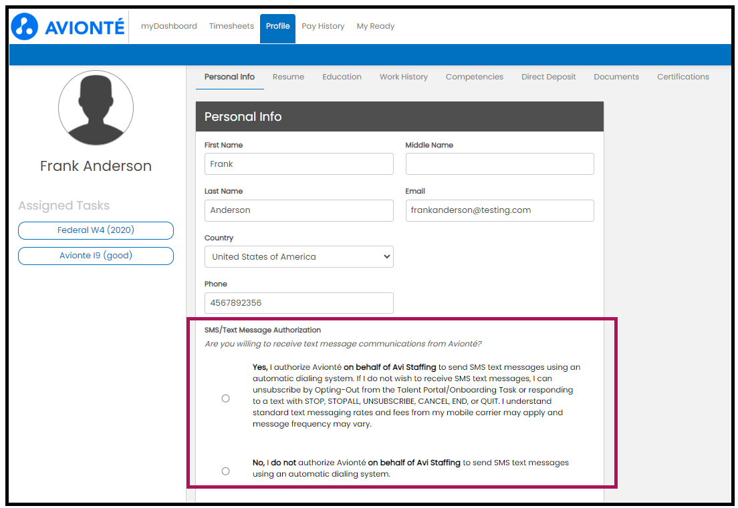The width and height of the screenshot is (738, 508).
Task: Navigate to myDashboard
Action: point(168,26)
